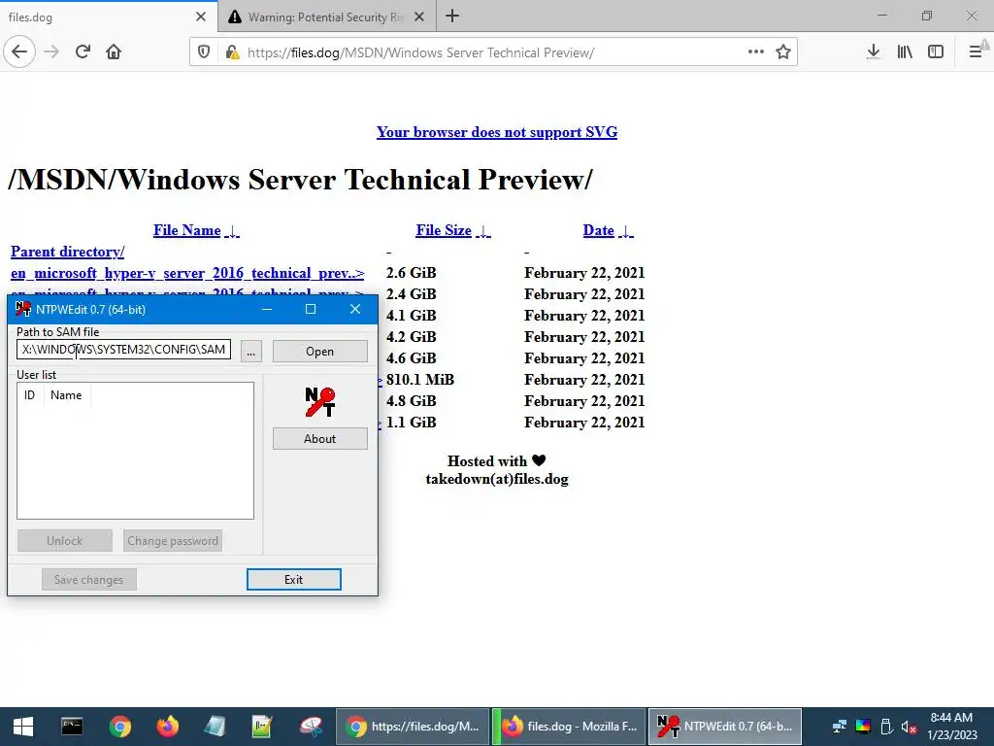
Task: Click Open button in NTPWEdit
Action: click(320, 352)
